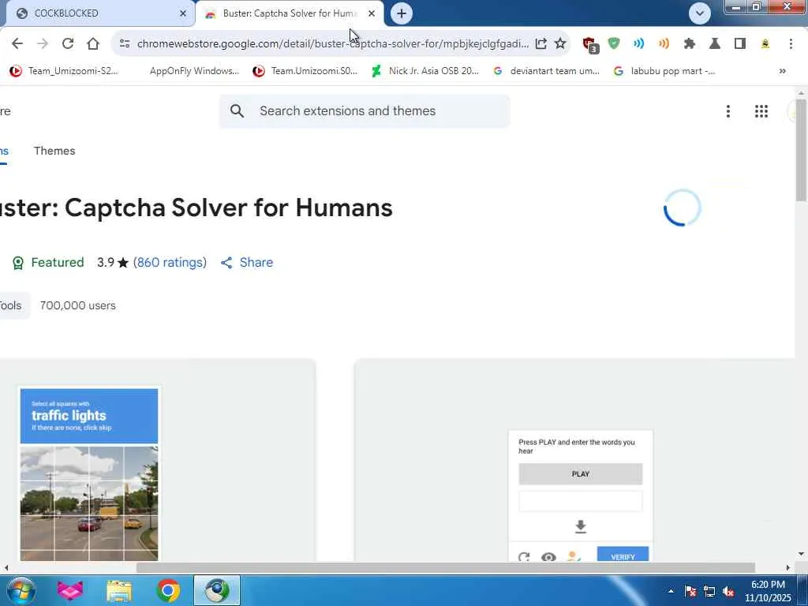Open the red shield extension with badge 3
The width and height of the screenshot is (808, 606).
pos(589,44)
